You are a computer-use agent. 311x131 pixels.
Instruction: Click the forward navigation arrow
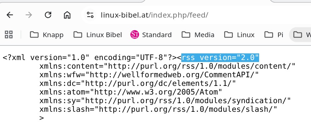coord(29,15)
